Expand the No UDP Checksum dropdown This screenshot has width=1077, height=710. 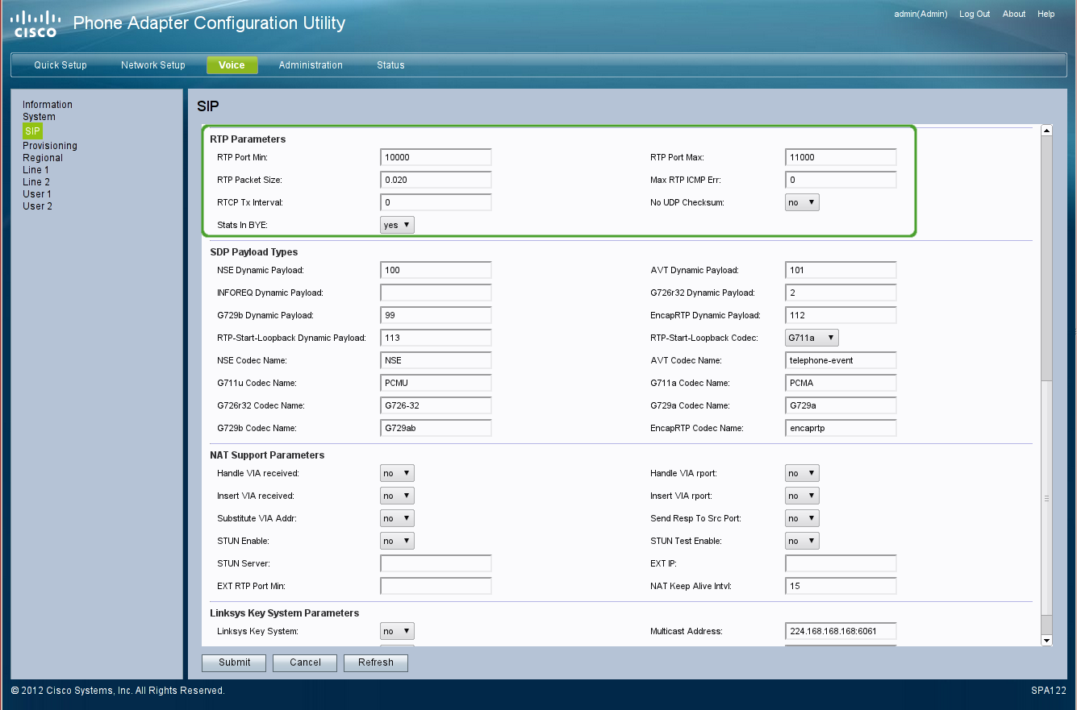tap(802, 202)
